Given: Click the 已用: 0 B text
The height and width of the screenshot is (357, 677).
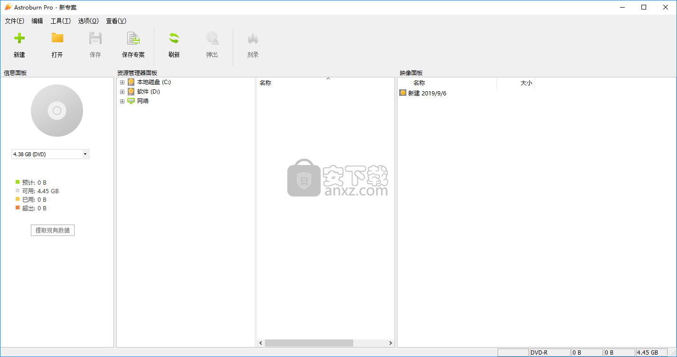Looking at the screenshot, I should coord(34,199).
